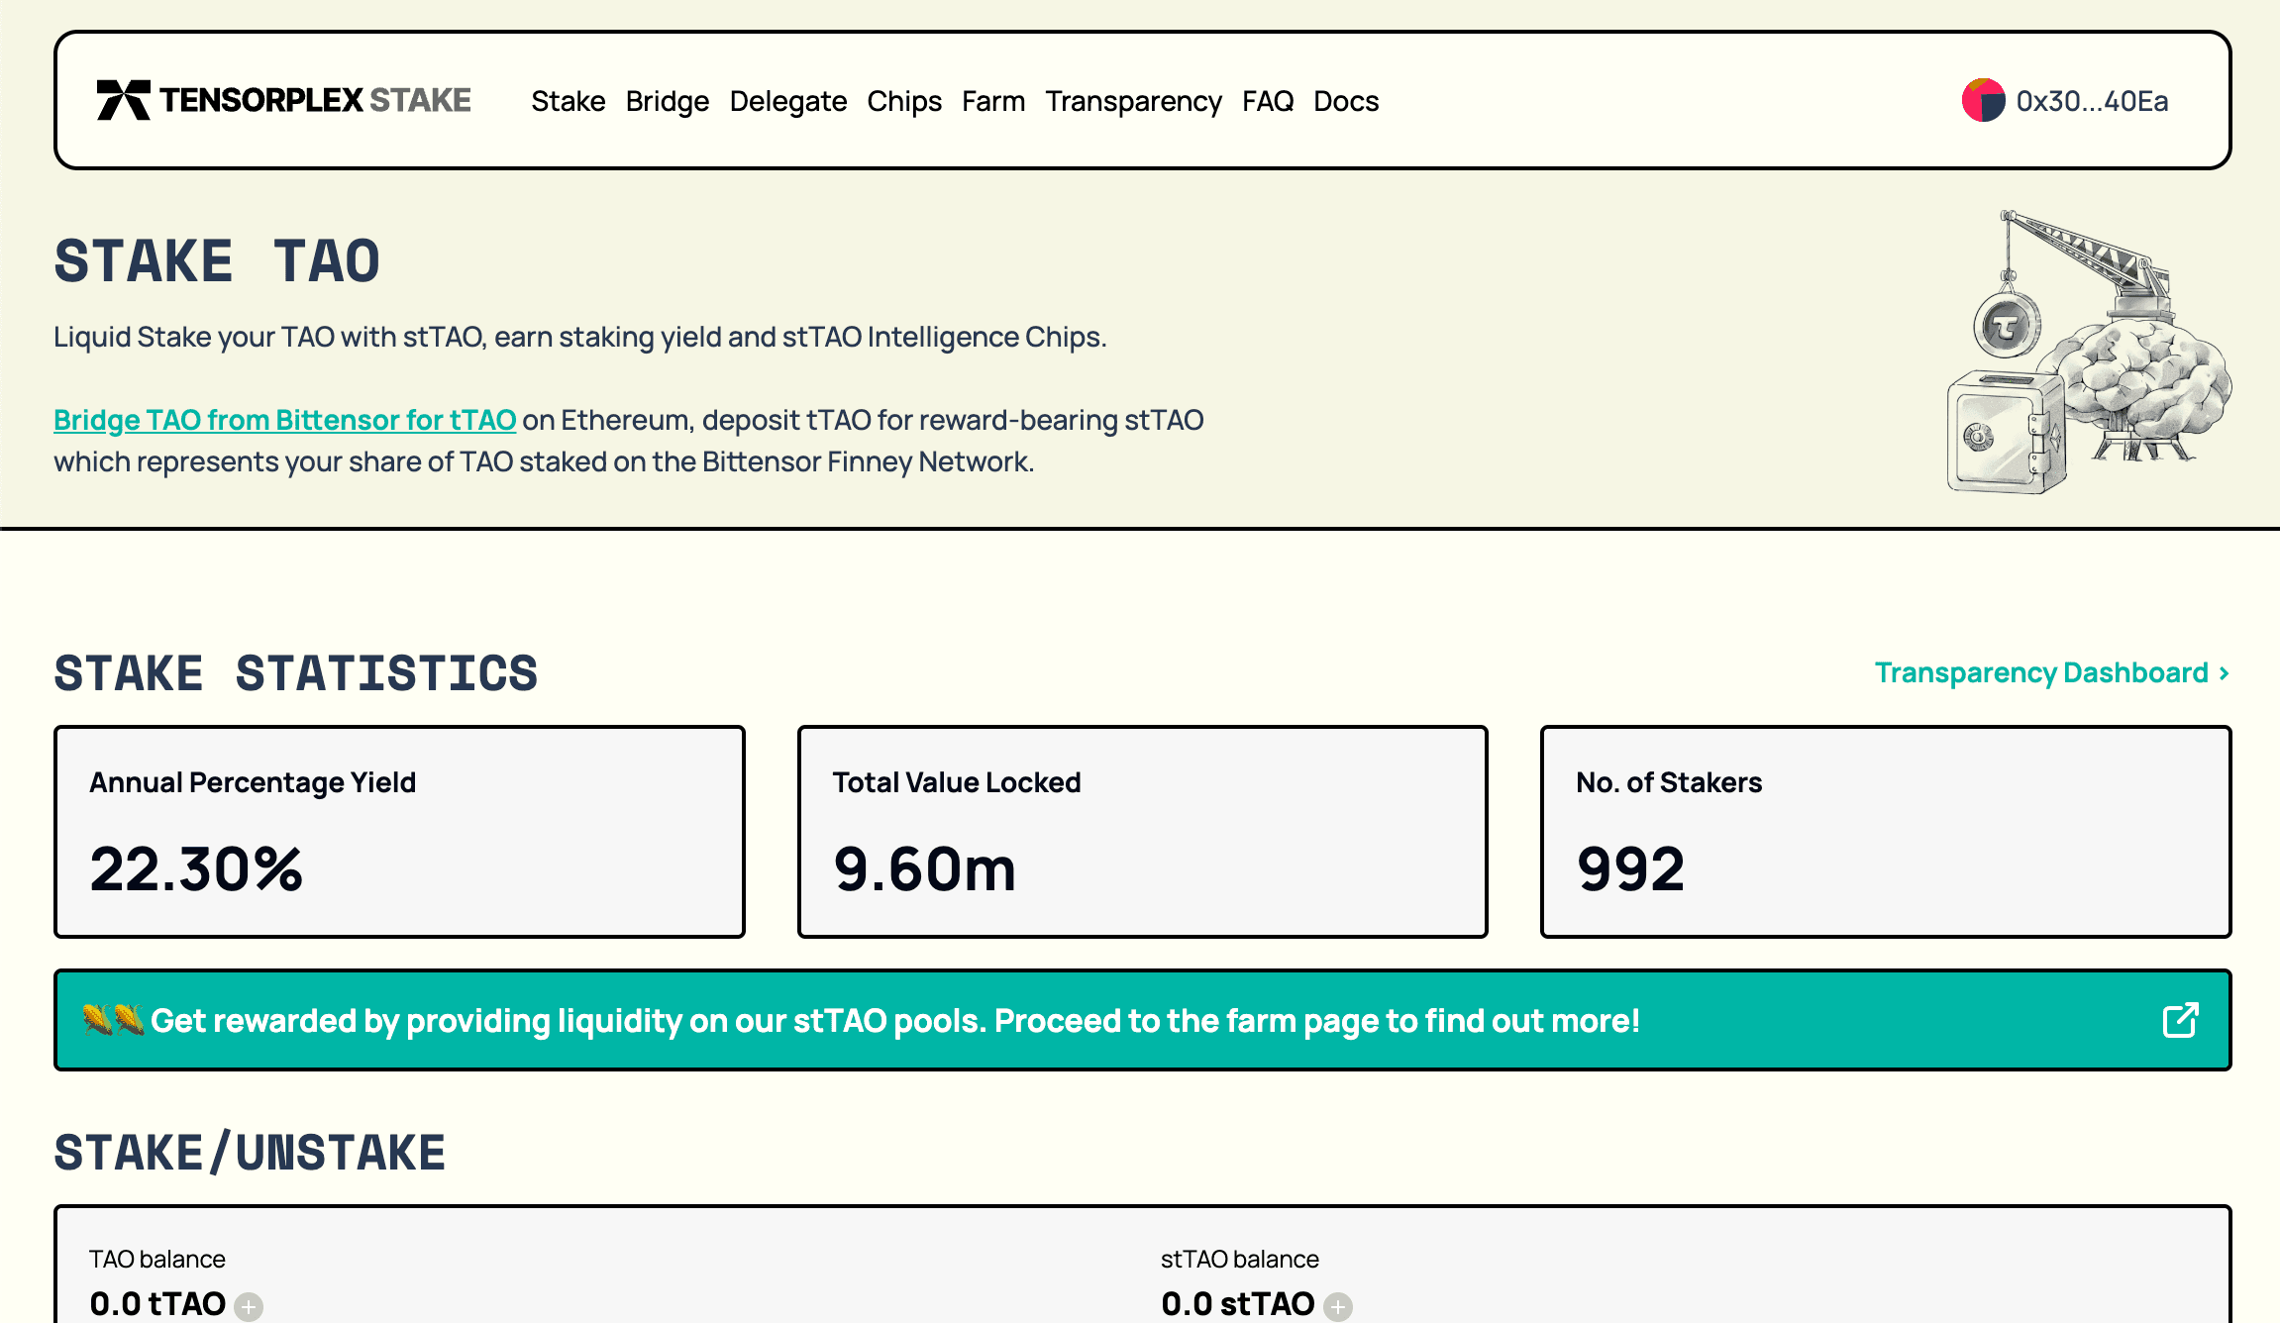Click the crane and brain illustration
2280x1323 pixels.
(x=2088, y=352)
